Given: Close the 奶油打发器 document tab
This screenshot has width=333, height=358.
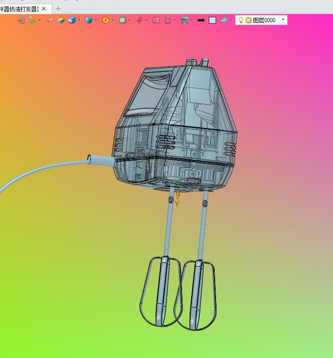Looking at the screenshot, I should pyautogui.click(x=44, y=9).
